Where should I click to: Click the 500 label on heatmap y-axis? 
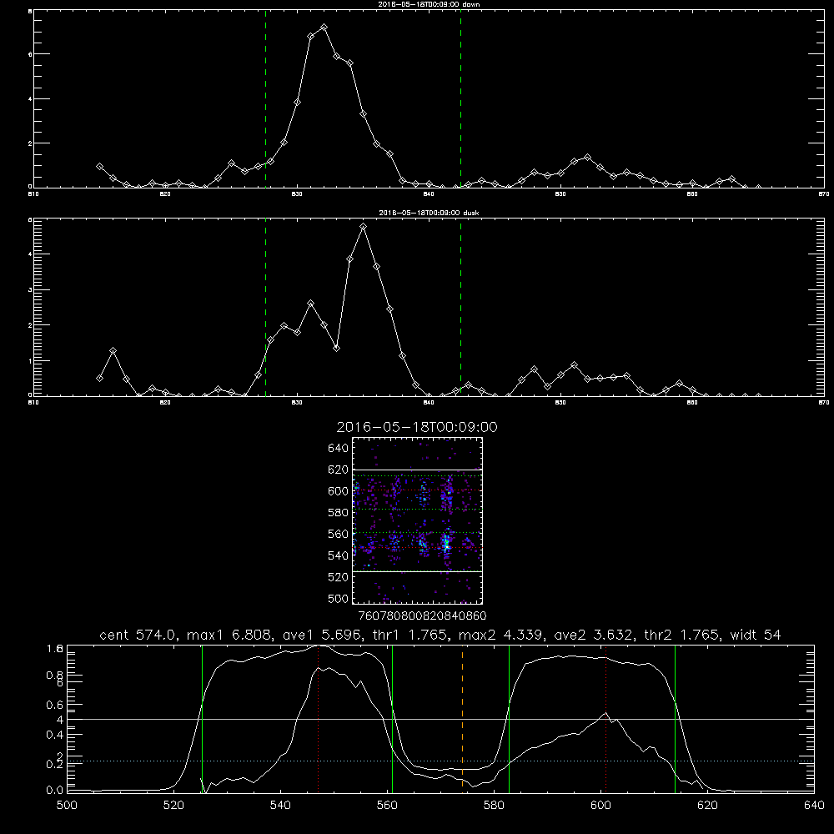339,598
